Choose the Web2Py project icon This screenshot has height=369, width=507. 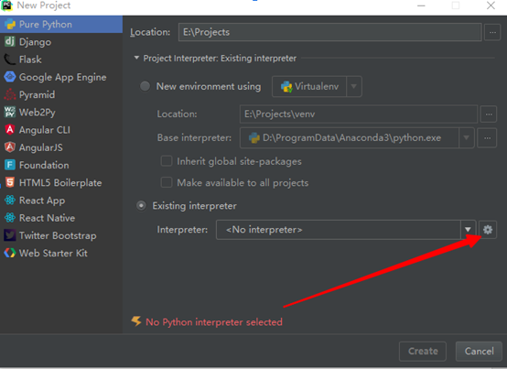click(x=10, y=112)
